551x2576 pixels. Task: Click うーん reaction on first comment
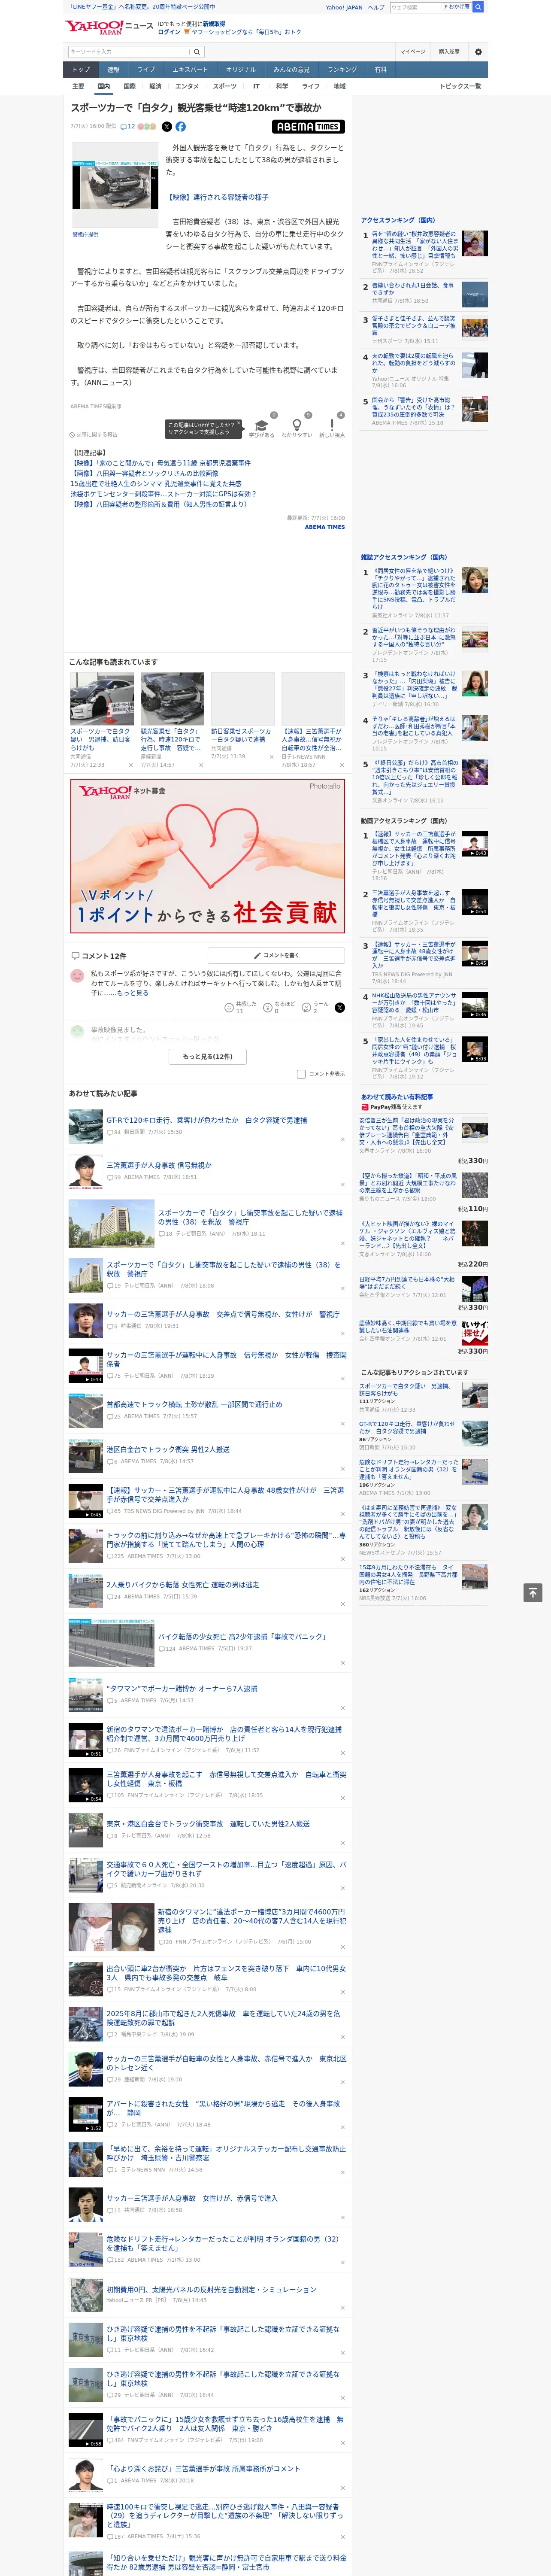(x=306, y=1008)
